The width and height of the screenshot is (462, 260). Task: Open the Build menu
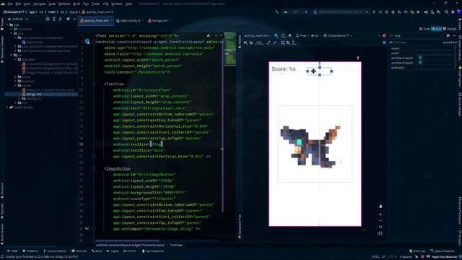coord(77,4)
